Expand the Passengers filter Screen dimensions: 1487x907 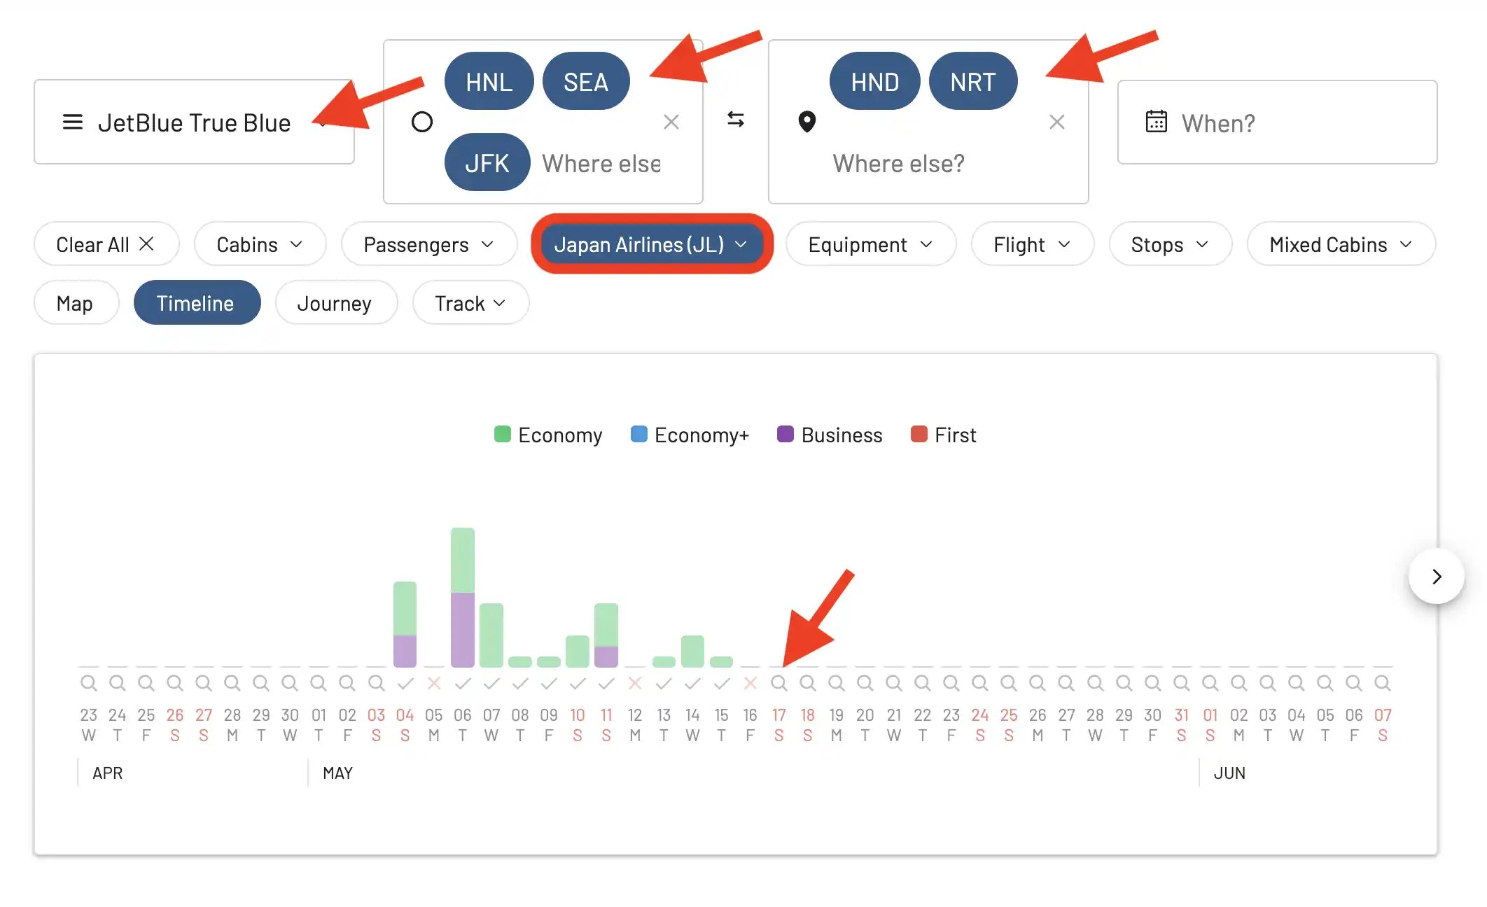[429, 244]
